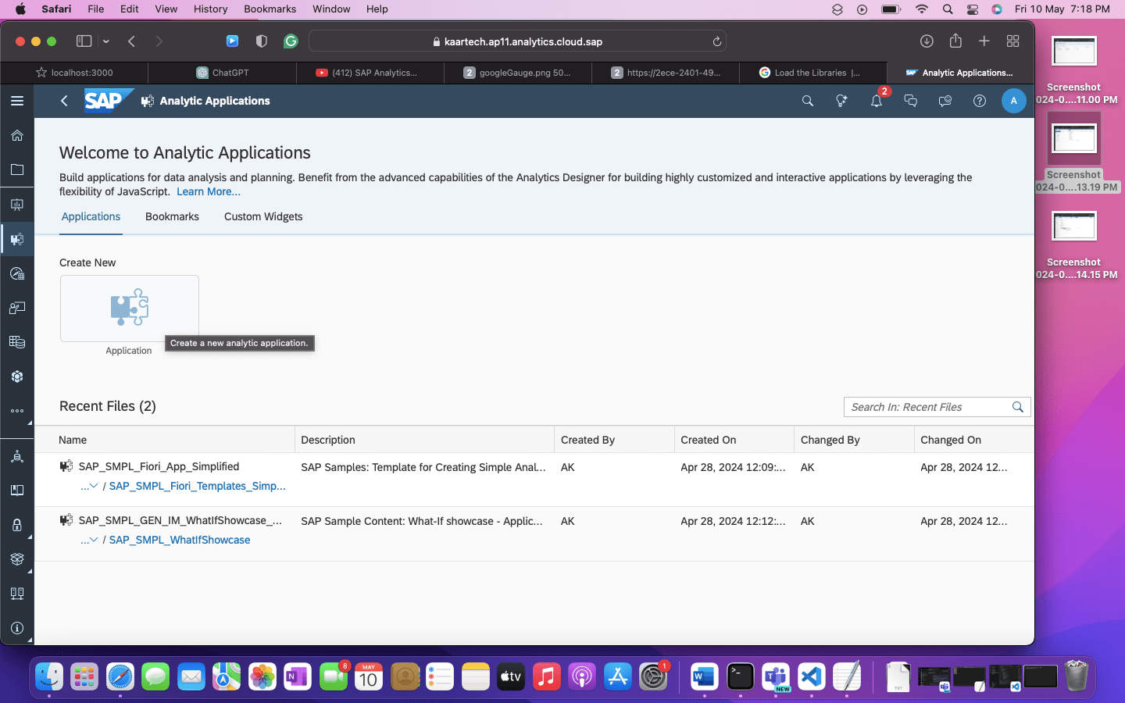
Task: Click the Security lock icon in sidebar
Action: [x=17, y=525]
